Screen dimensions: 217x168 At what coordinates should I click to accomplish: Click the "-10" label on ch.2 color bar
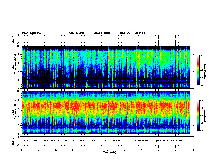point(202,131)
